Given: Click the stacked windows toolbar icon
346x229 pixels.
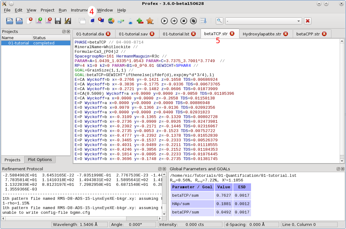Looking at the screenshot, I should [82, 21].
